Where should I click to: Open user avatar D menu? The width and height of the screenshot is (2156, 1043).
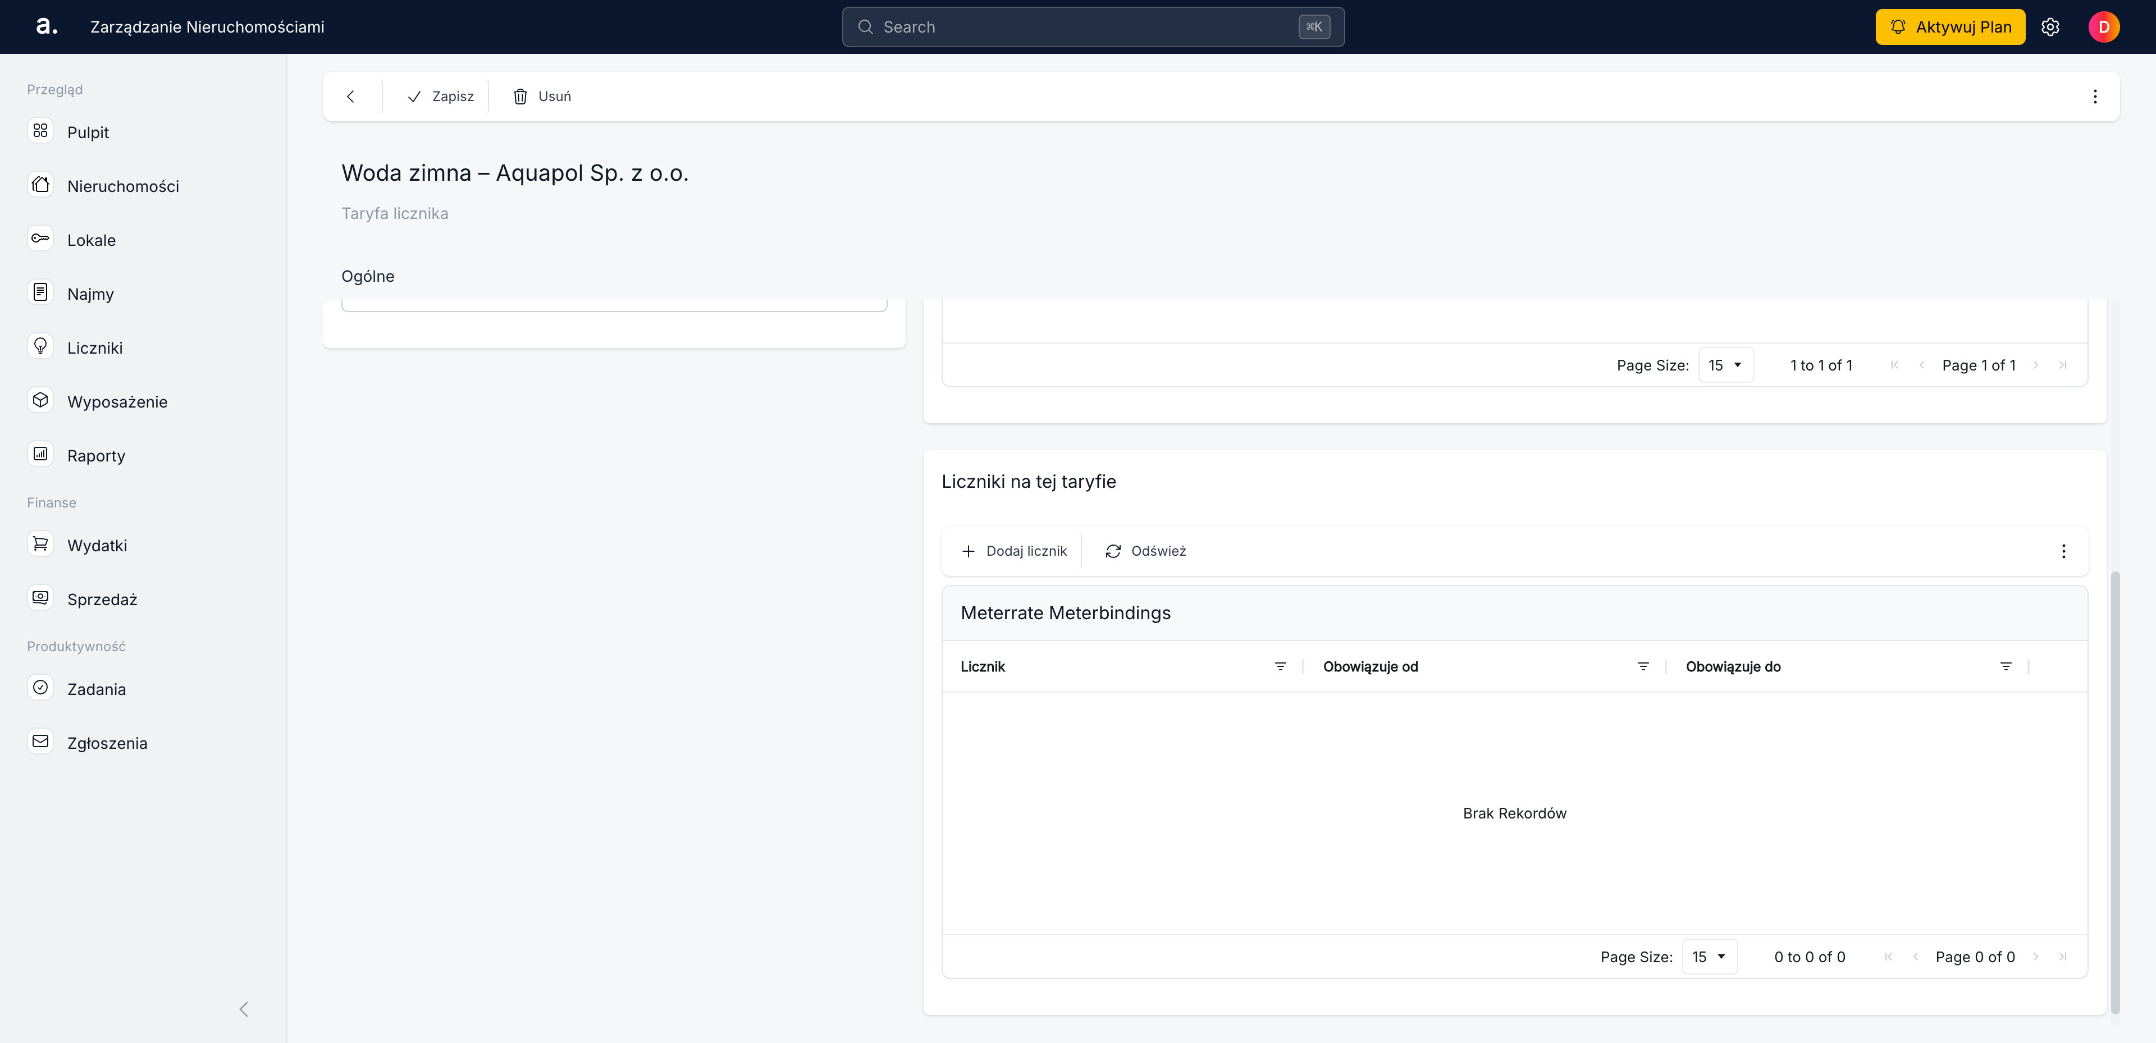pos(2103,27)
